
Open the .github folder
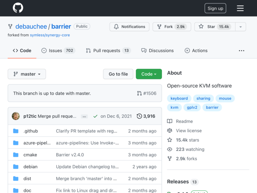(x=31, y=131)
